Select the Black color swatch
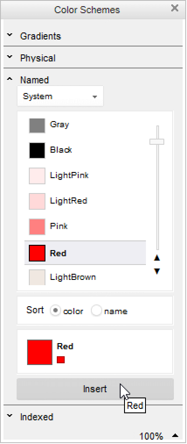Screen dimensions: 187x444 (x=37, y=150)
